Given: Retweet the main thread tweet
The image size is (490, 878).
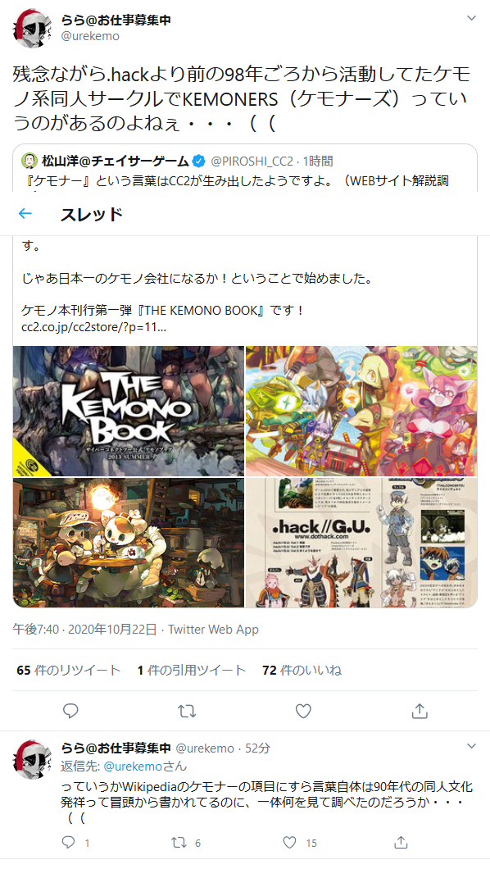Looking at the screenshot, I should coord(187,711).
